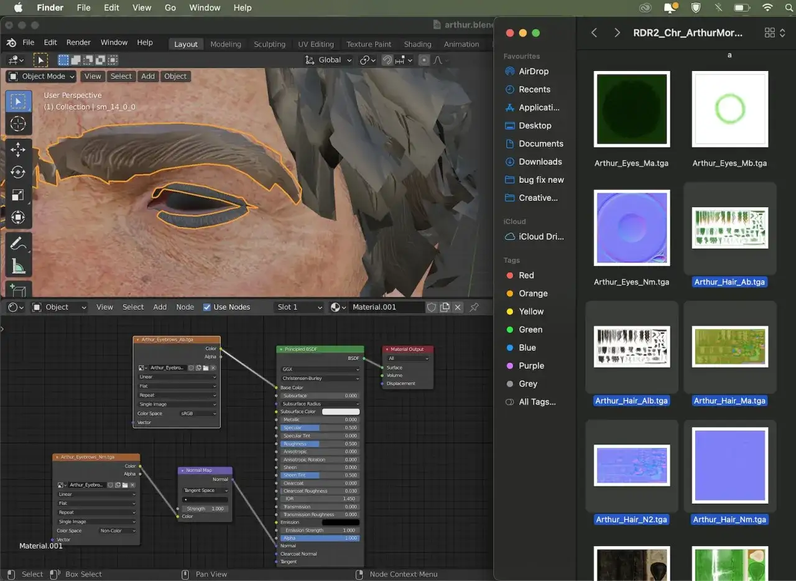Select Arthur_Eyes_Nm.tga thumbnail in Finder

tap(632, 228)
